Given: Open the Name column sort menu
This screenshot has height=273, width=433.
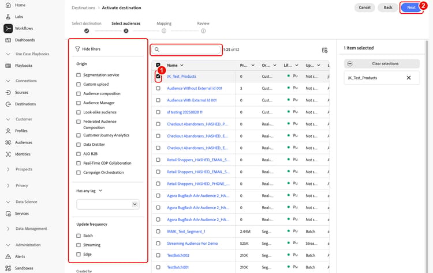Looking at the screenshot, I should pos(182,65).
